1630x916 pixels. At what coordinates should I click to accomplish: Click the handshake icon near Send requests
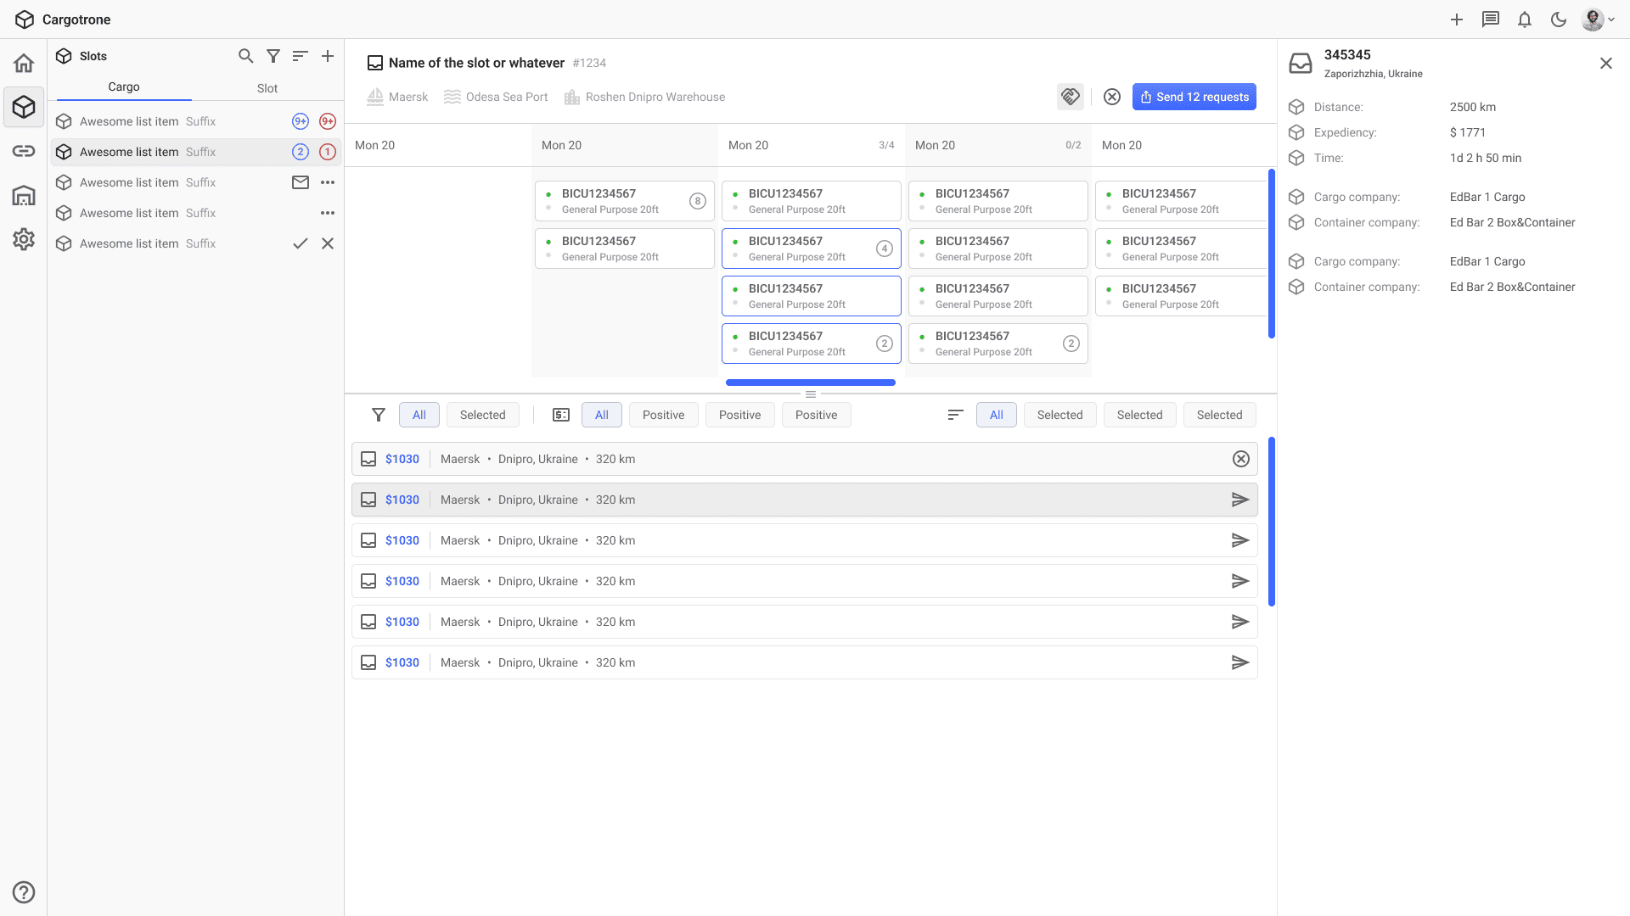click(1071, 97)
